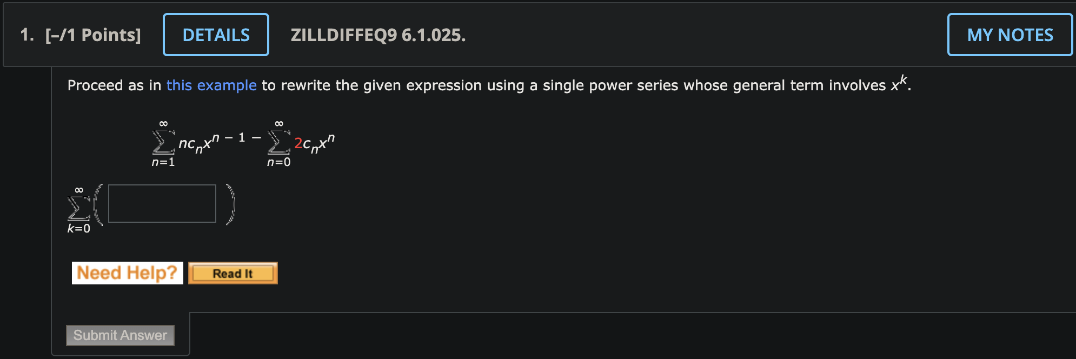The image size is (1076, 359).
Task: Click the ZILLDIFFEQ9 6.1.025 exercise label
Action: coord(377,35)
